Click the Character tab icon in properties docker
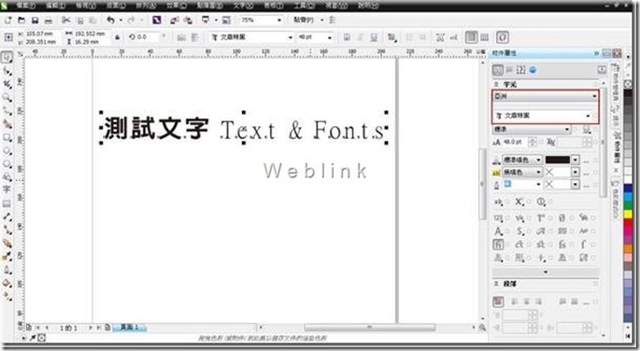The width and height of the screenshot is (640, 351). click(x=498, y=70)
